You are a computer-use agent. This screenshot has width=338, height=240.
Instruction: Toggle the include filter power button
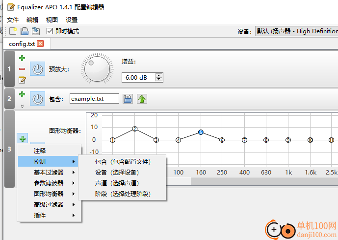click(37, 99)
